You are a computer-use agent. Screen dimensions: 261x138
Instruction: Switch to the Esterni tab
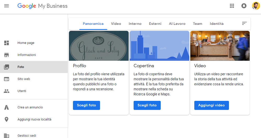point(155,24)
